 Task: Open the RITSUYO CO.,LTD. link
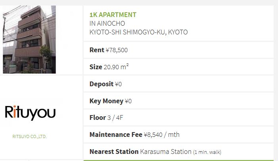(29, 136)
